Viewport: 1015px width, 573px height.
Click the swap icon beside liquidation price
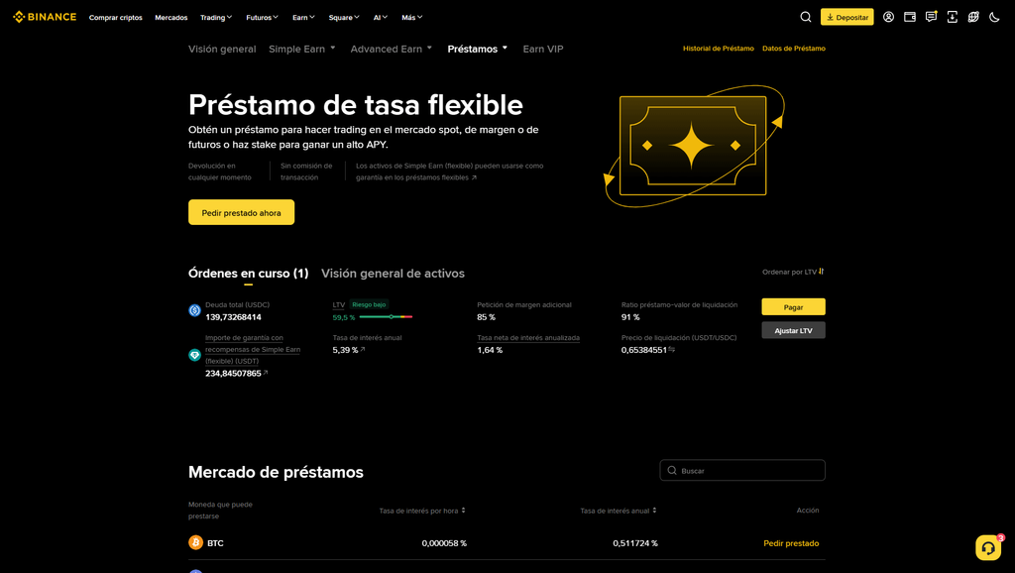pos(671,350)
